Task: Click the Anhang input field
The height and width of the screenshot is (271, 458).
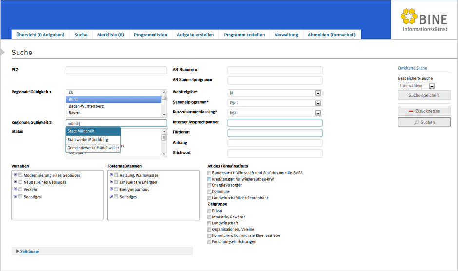Action: tap(275, 143)
